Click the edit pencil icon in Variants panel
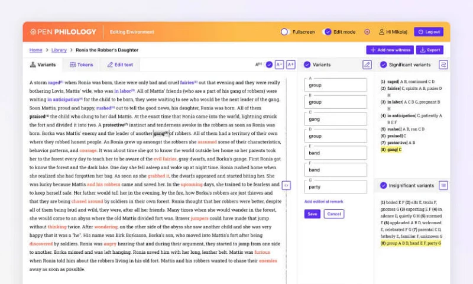 pyautogui.click(x=367, y=64)
